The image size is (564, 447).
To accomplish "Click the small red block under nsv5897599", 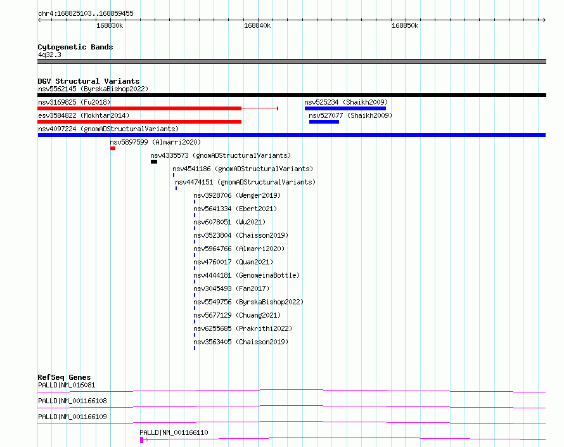I will point(113,148).
